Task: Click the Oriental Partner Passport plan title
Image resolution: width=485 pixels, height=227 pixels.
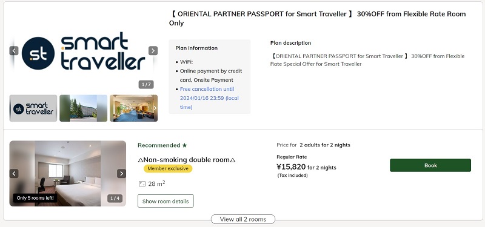Action: (x=317, y=19)
